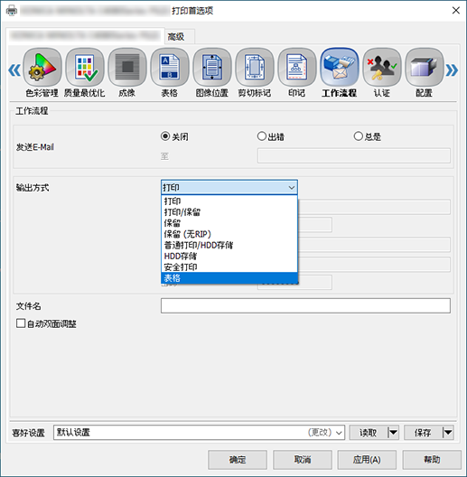The image size is (467, 477).
Task: Select the 出错 radio option
Action: tap(262, 136)
